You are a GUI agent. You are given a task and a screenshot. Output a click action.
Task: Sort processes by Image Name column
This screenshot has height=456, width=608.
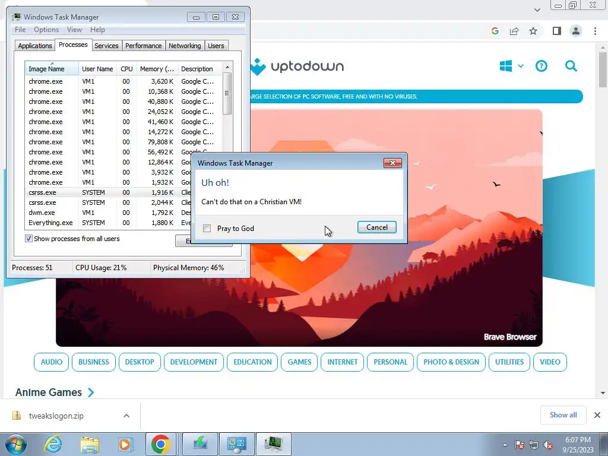tap(52, 69)
